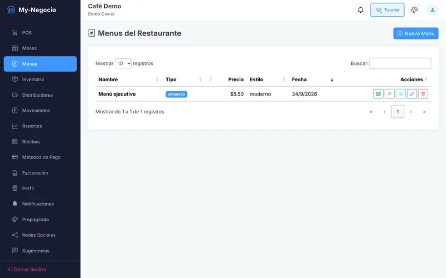Open Reportes from the sidebar
The height and width of the screenshot is (278, 446).
(x=40, y=126)
